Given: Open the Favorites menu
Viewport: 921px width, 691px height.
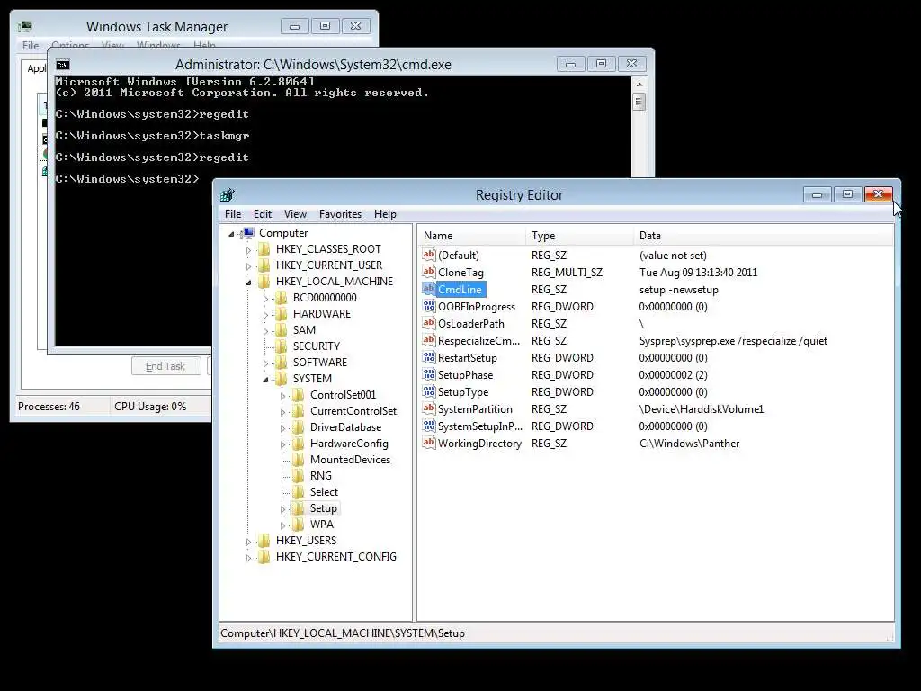Looking at the screenshot, I should click(x=340, y=214).
